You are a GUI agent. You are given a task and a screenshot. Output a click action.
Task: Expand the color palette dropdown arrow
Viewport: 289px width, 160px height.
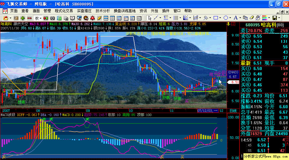click(269, 18)
